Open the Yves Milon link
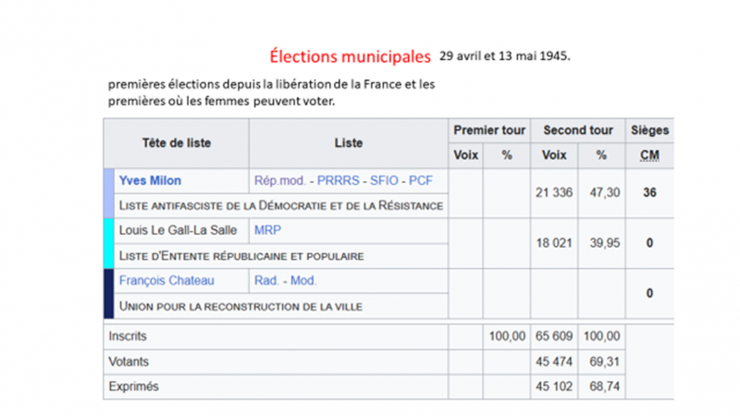The image size is (740, 416). (151, 180)
